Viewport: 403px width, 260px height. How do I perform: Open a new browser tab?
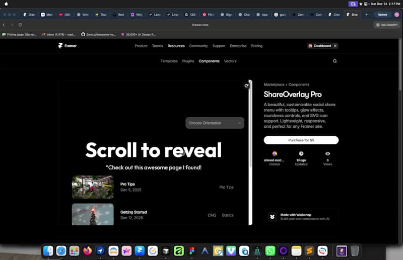pyautogui.click(x=367, y=15)
